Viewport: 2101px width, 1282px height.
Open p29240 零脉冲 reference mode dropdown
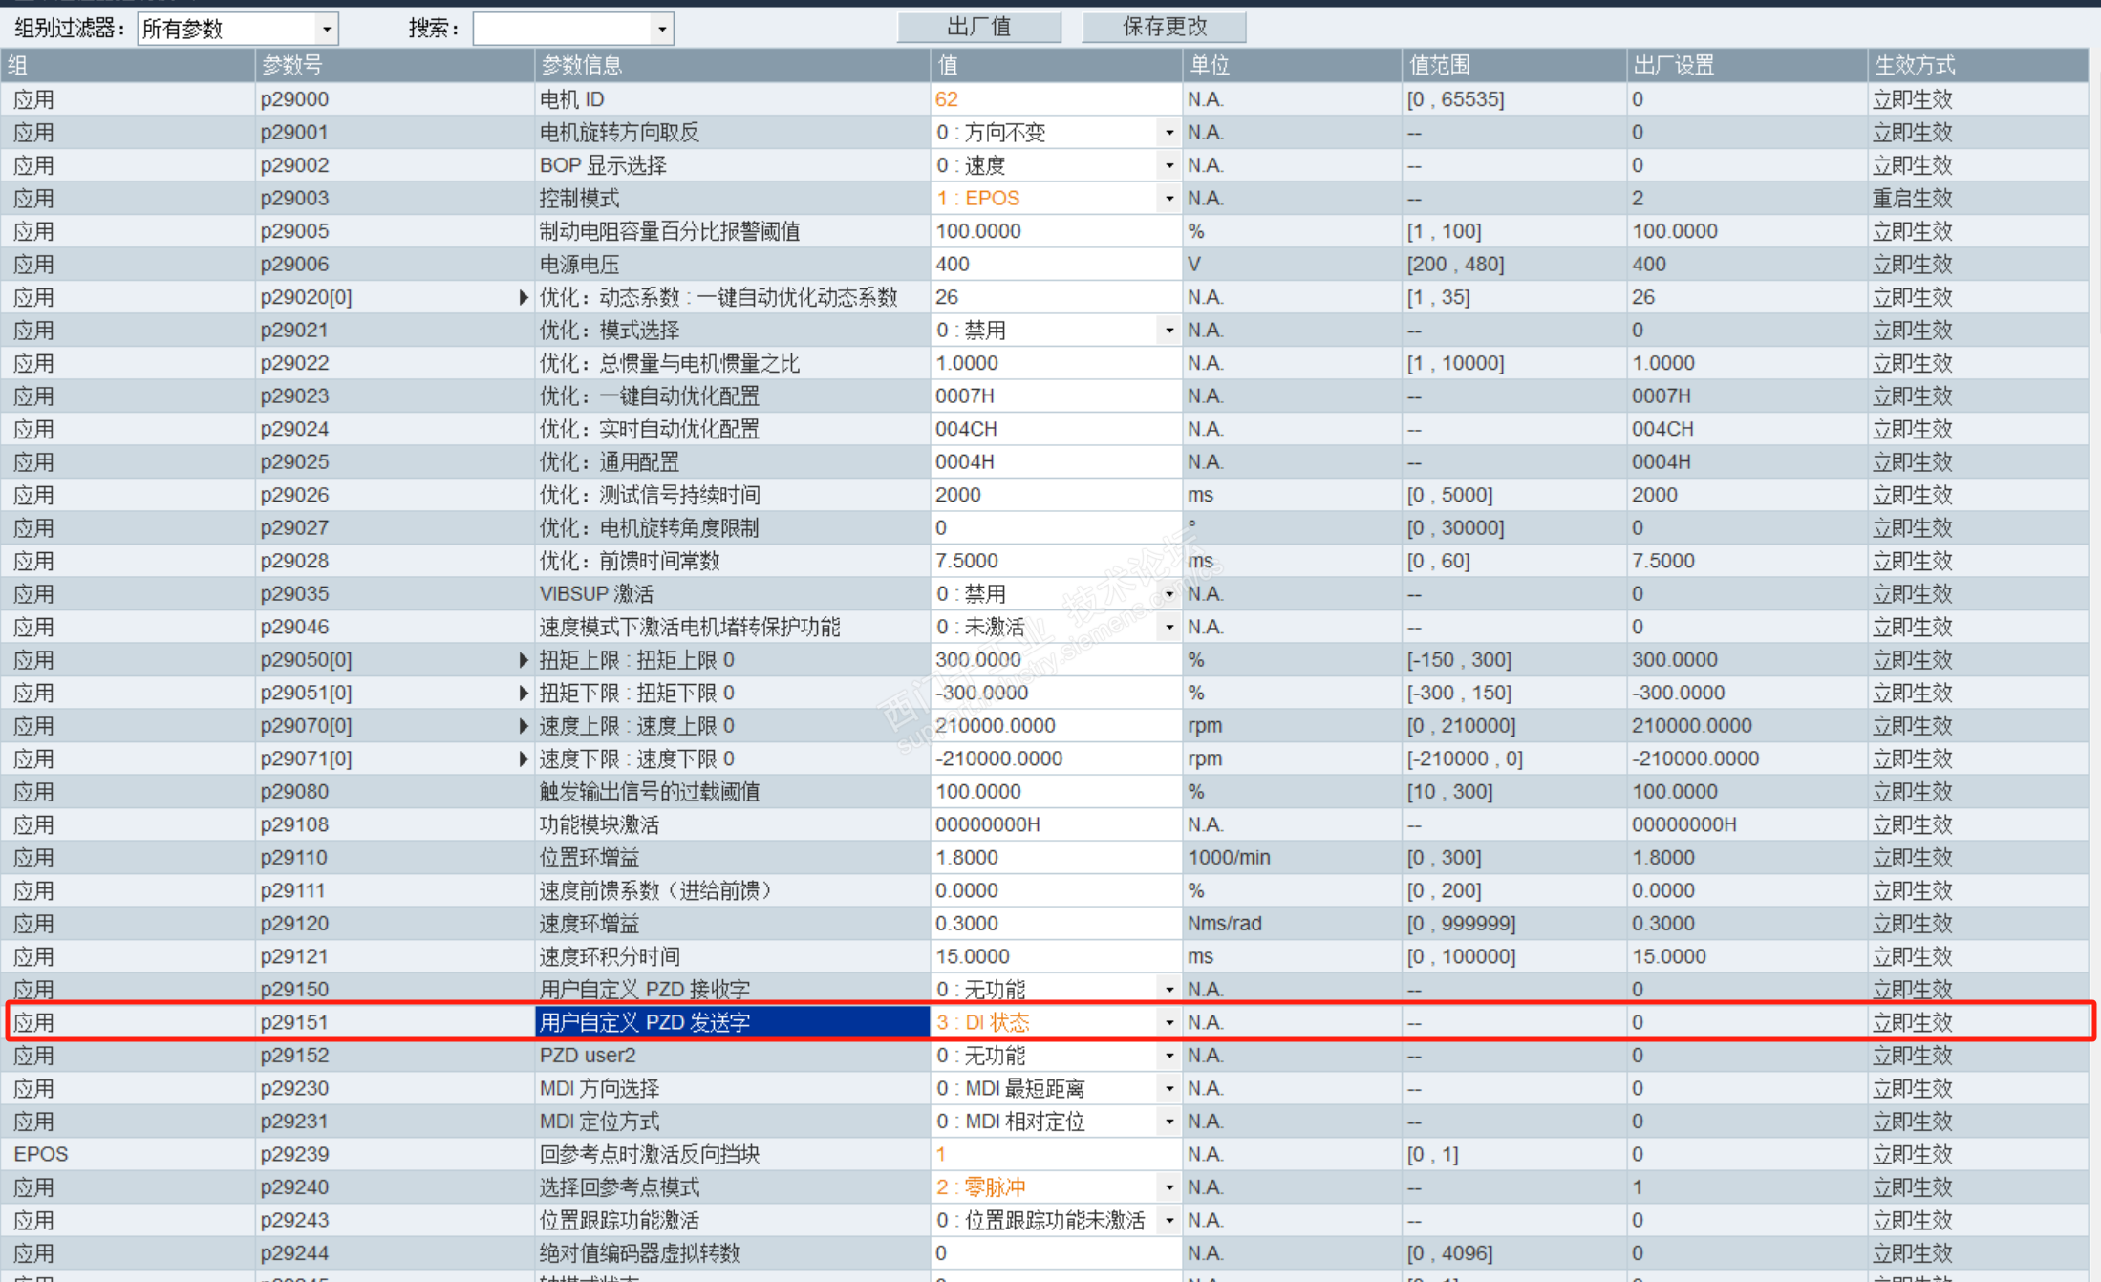point(1168,1187)
